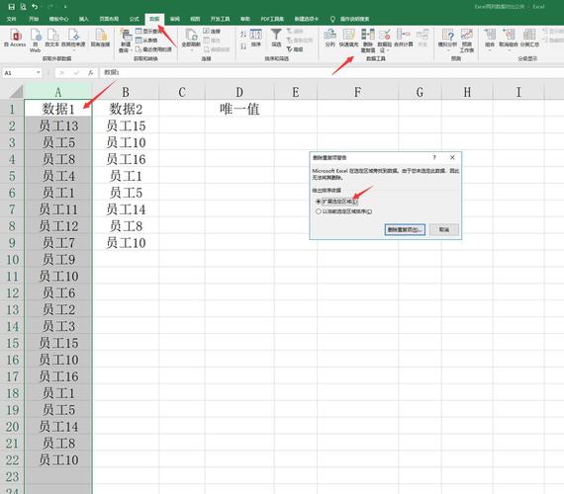Screen dimensions: 564x494
Task: Click the Text to Columns icon
Action: 329,39
